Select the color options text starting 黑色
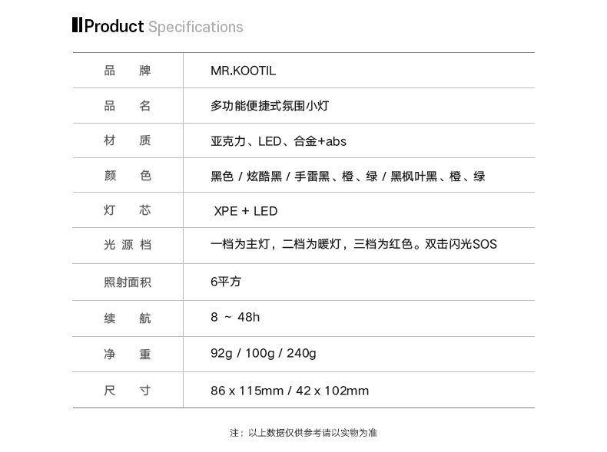Image resolution: width=607 pixels, height=452 pixels. [348, 177]
